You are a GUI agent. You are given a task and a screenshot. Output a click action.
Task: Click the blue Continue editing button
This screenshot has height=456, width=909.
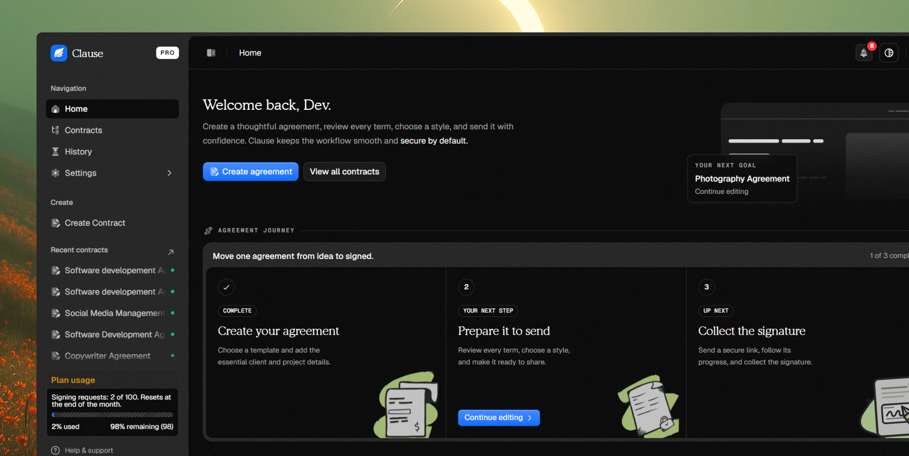[499, 417]
